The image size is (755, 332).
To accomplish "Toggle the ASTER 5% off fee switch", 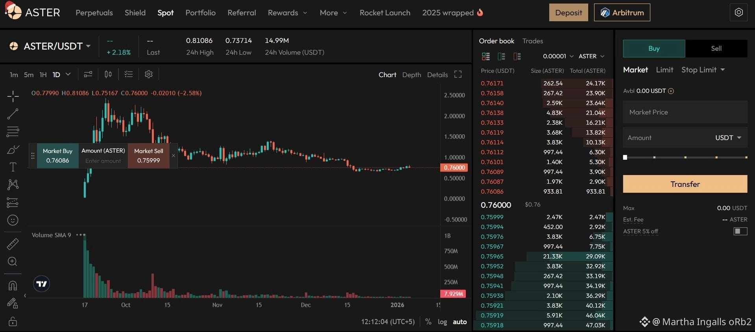I will click(x=740, y=231).
